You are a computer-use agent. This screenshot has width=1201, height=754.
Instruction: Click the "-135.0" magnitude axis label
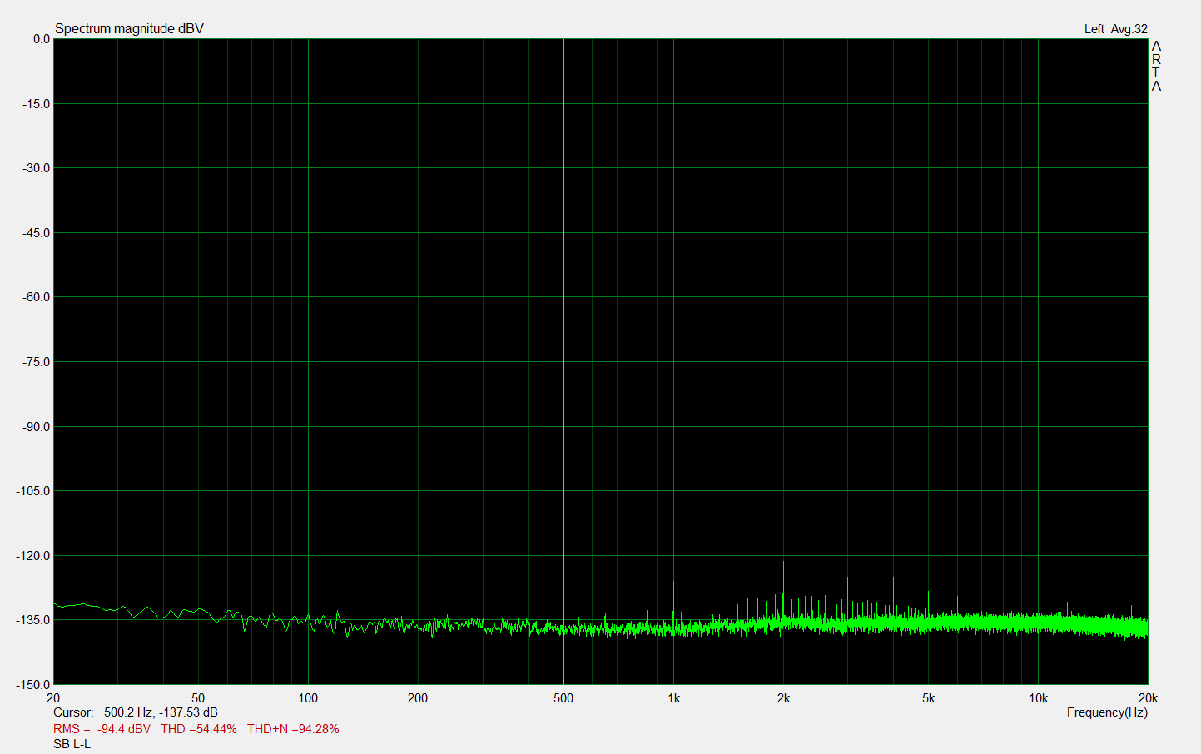pyautogui.click(x=33, y=620)
